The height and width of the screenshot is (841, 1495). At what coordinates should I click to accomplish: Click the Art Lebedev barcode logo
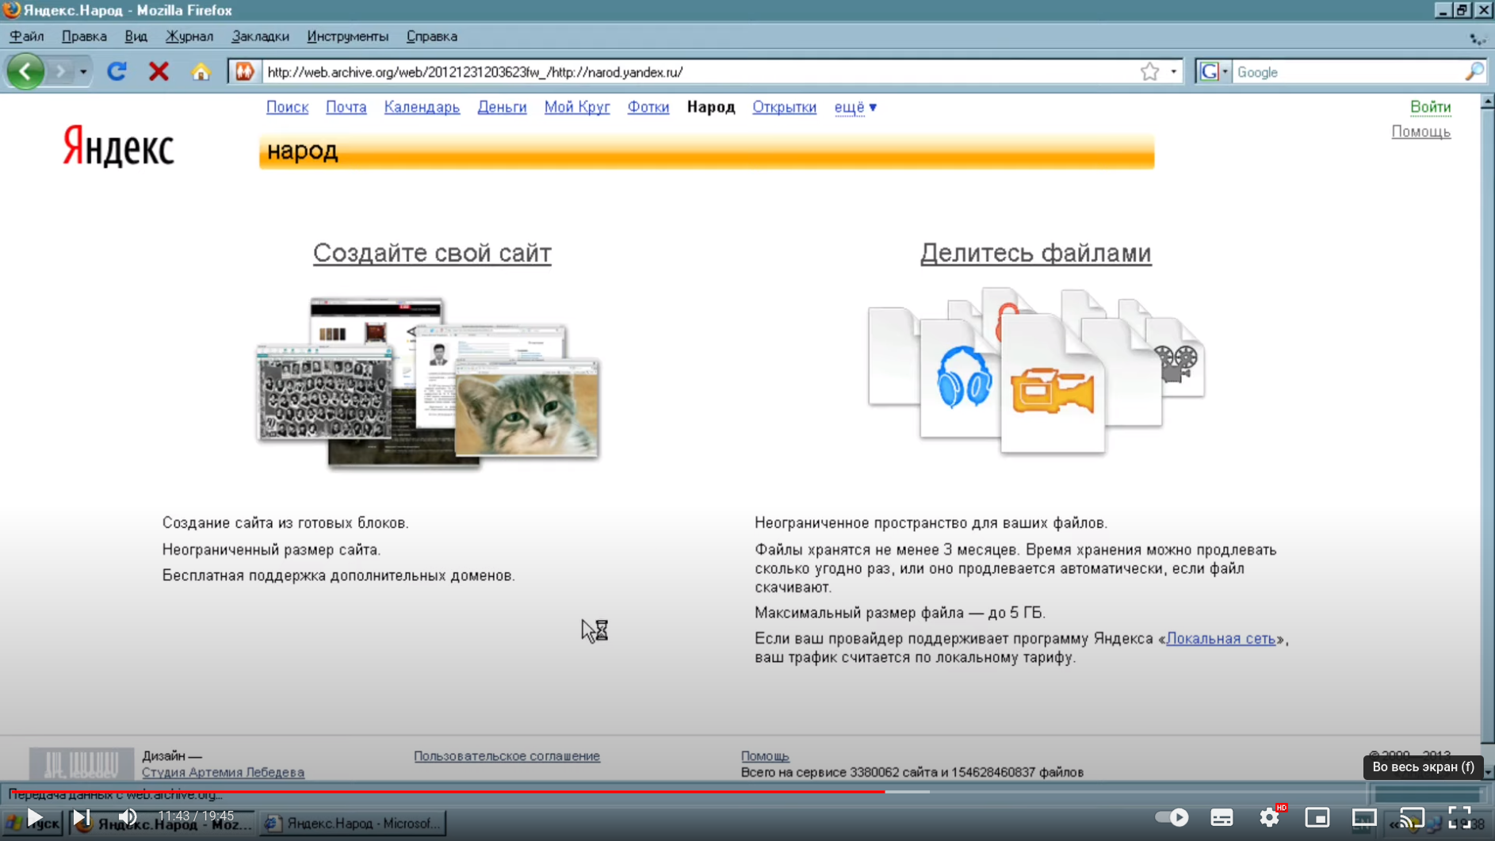81,764
